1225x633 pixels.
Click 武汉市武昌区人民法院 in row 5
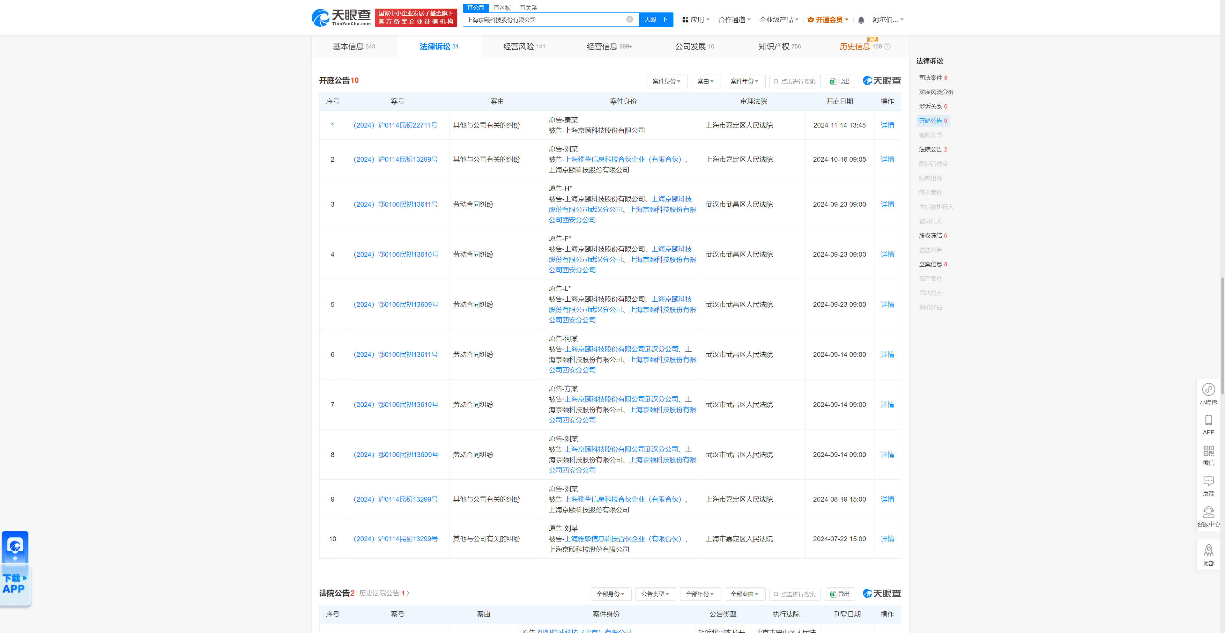[739, 305]
